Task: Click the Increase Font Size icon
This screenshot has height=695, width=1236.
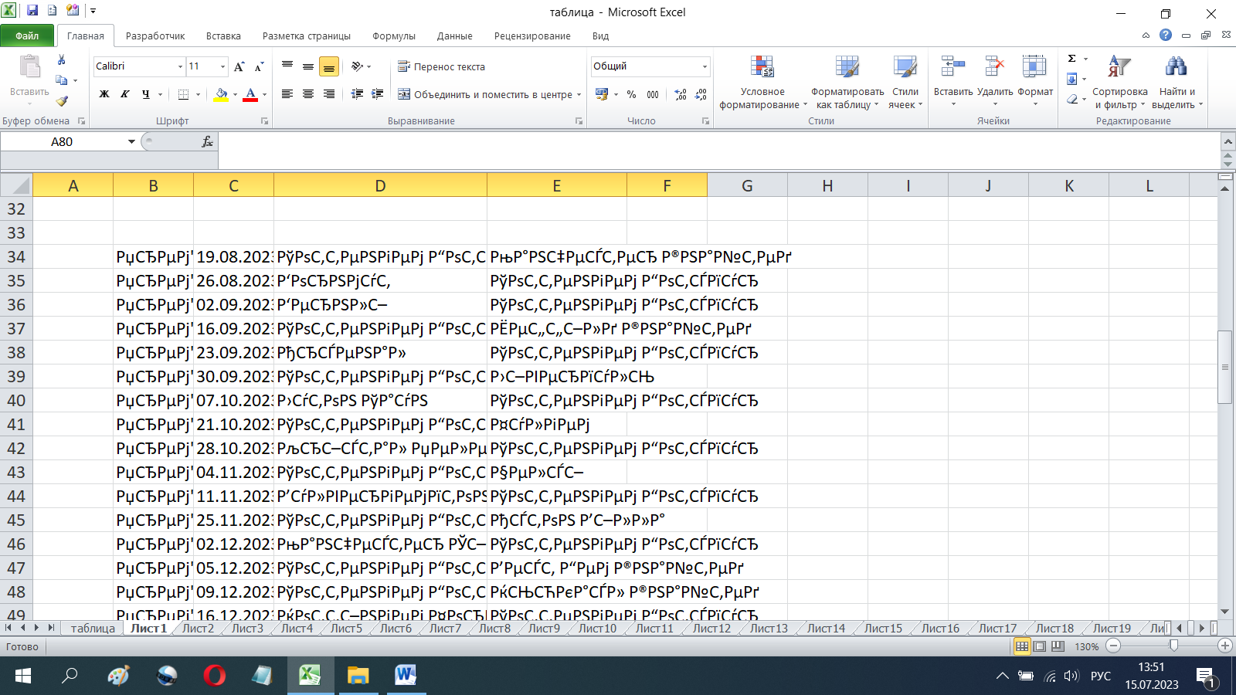Action: [x=239, y=67]
